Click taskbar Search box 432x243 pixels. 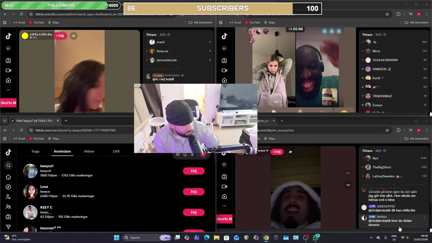[147, 238]
